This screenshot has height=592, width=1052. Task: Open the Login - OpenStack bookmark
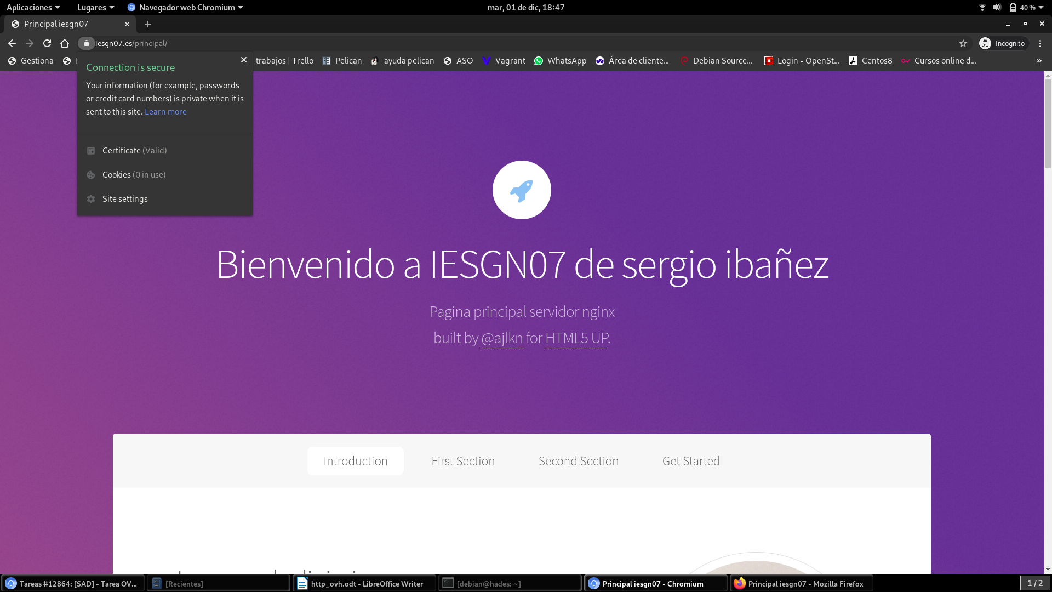[802, 61]
